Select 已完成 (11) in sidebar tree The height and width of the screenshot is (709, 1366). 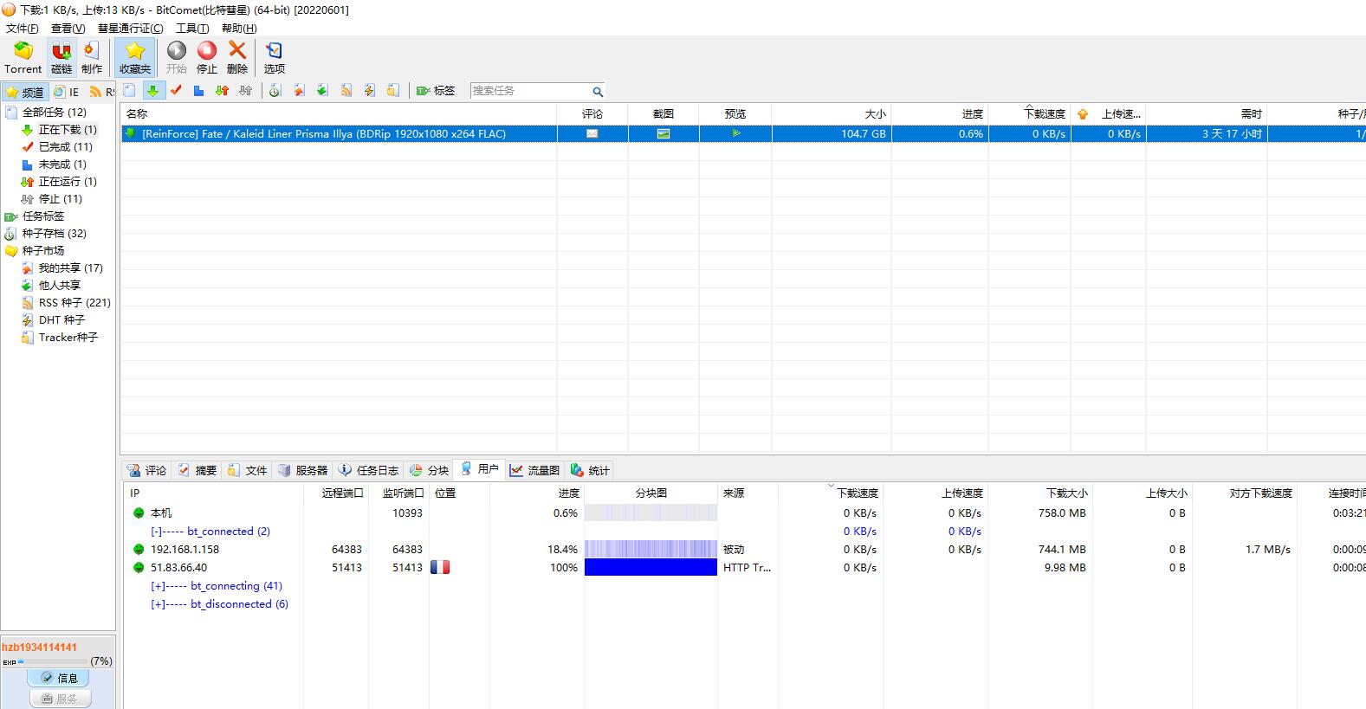65,147
